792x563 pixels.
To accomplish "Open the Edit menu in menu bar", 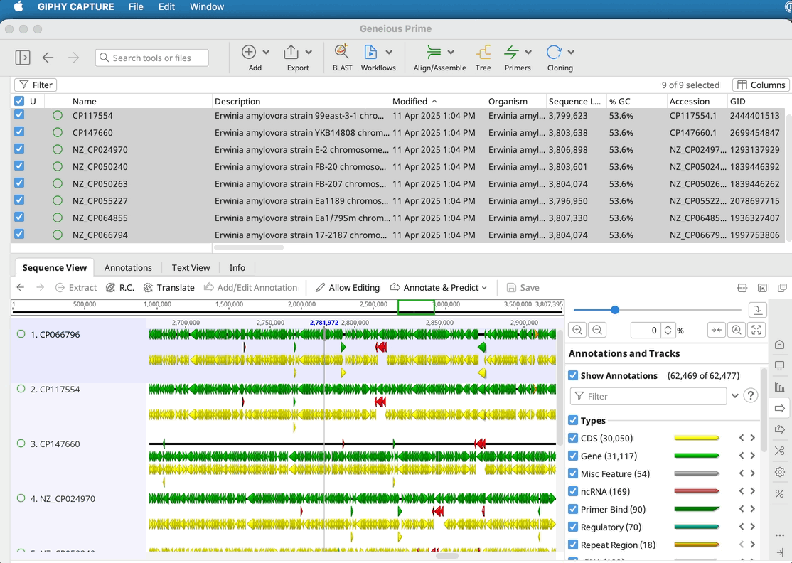I will click(166, 7).
